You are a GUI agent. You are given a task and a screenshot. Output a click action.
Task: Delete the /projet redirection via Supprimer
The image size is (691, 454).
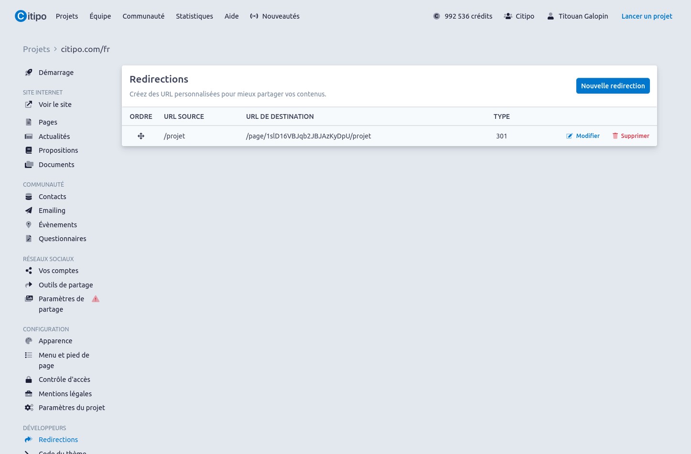pos(631,136)
